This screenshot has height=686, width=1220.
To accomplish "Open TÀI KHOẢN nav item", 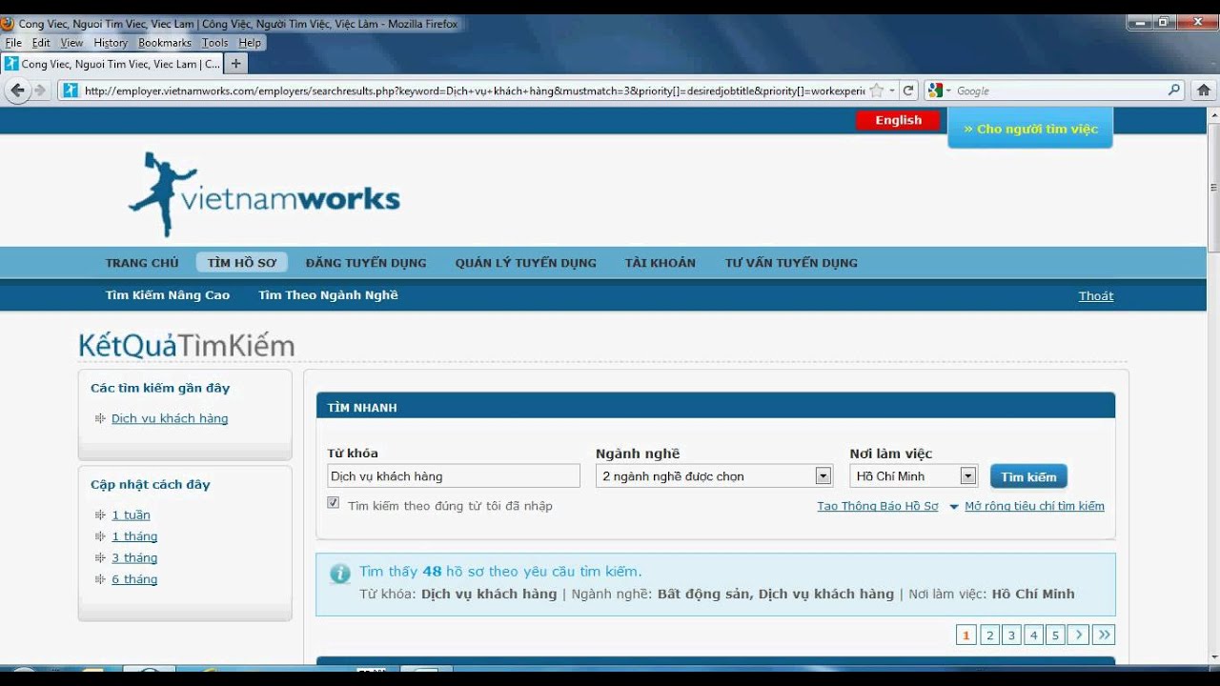I will coord(661,263).
